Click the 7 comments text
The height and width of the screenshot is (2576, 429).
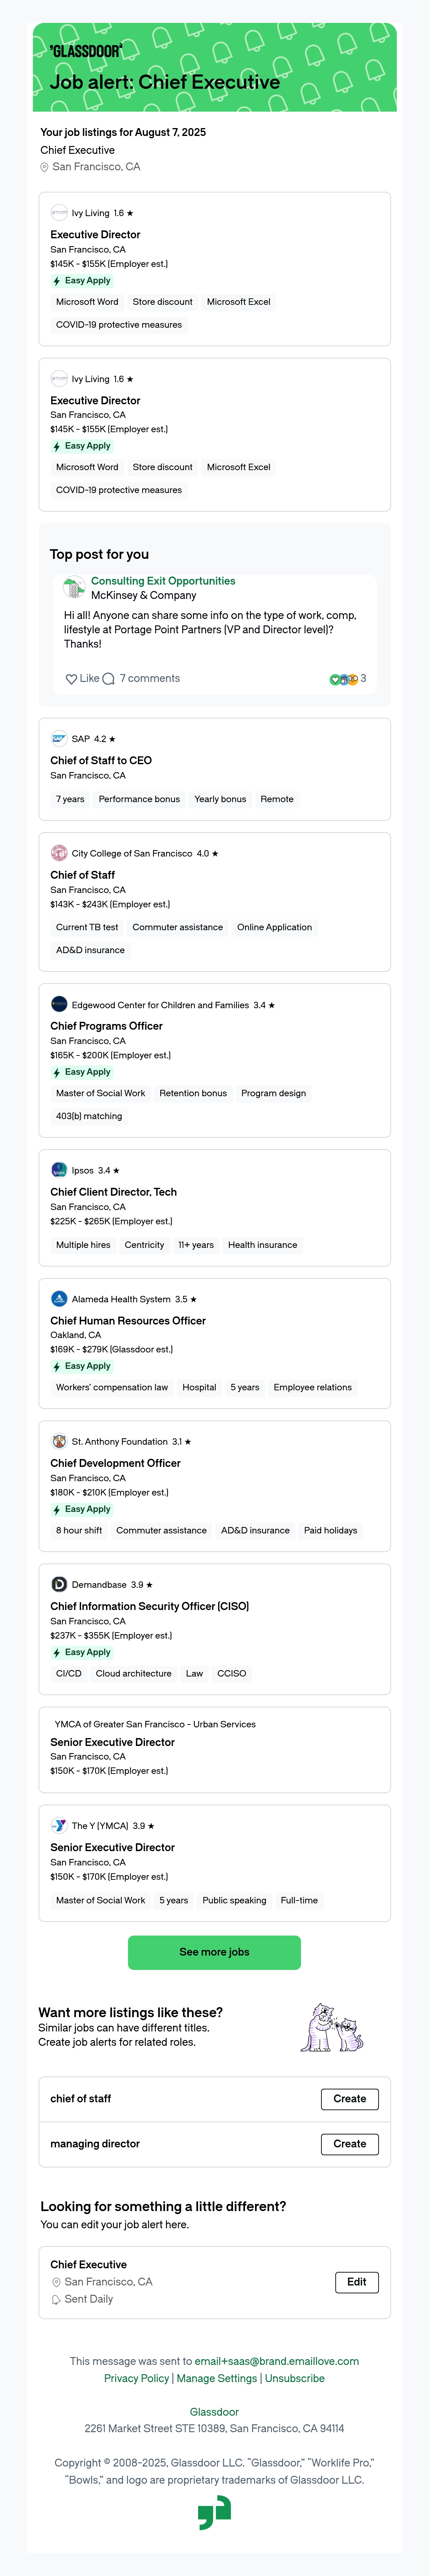[x=150, y=679]
